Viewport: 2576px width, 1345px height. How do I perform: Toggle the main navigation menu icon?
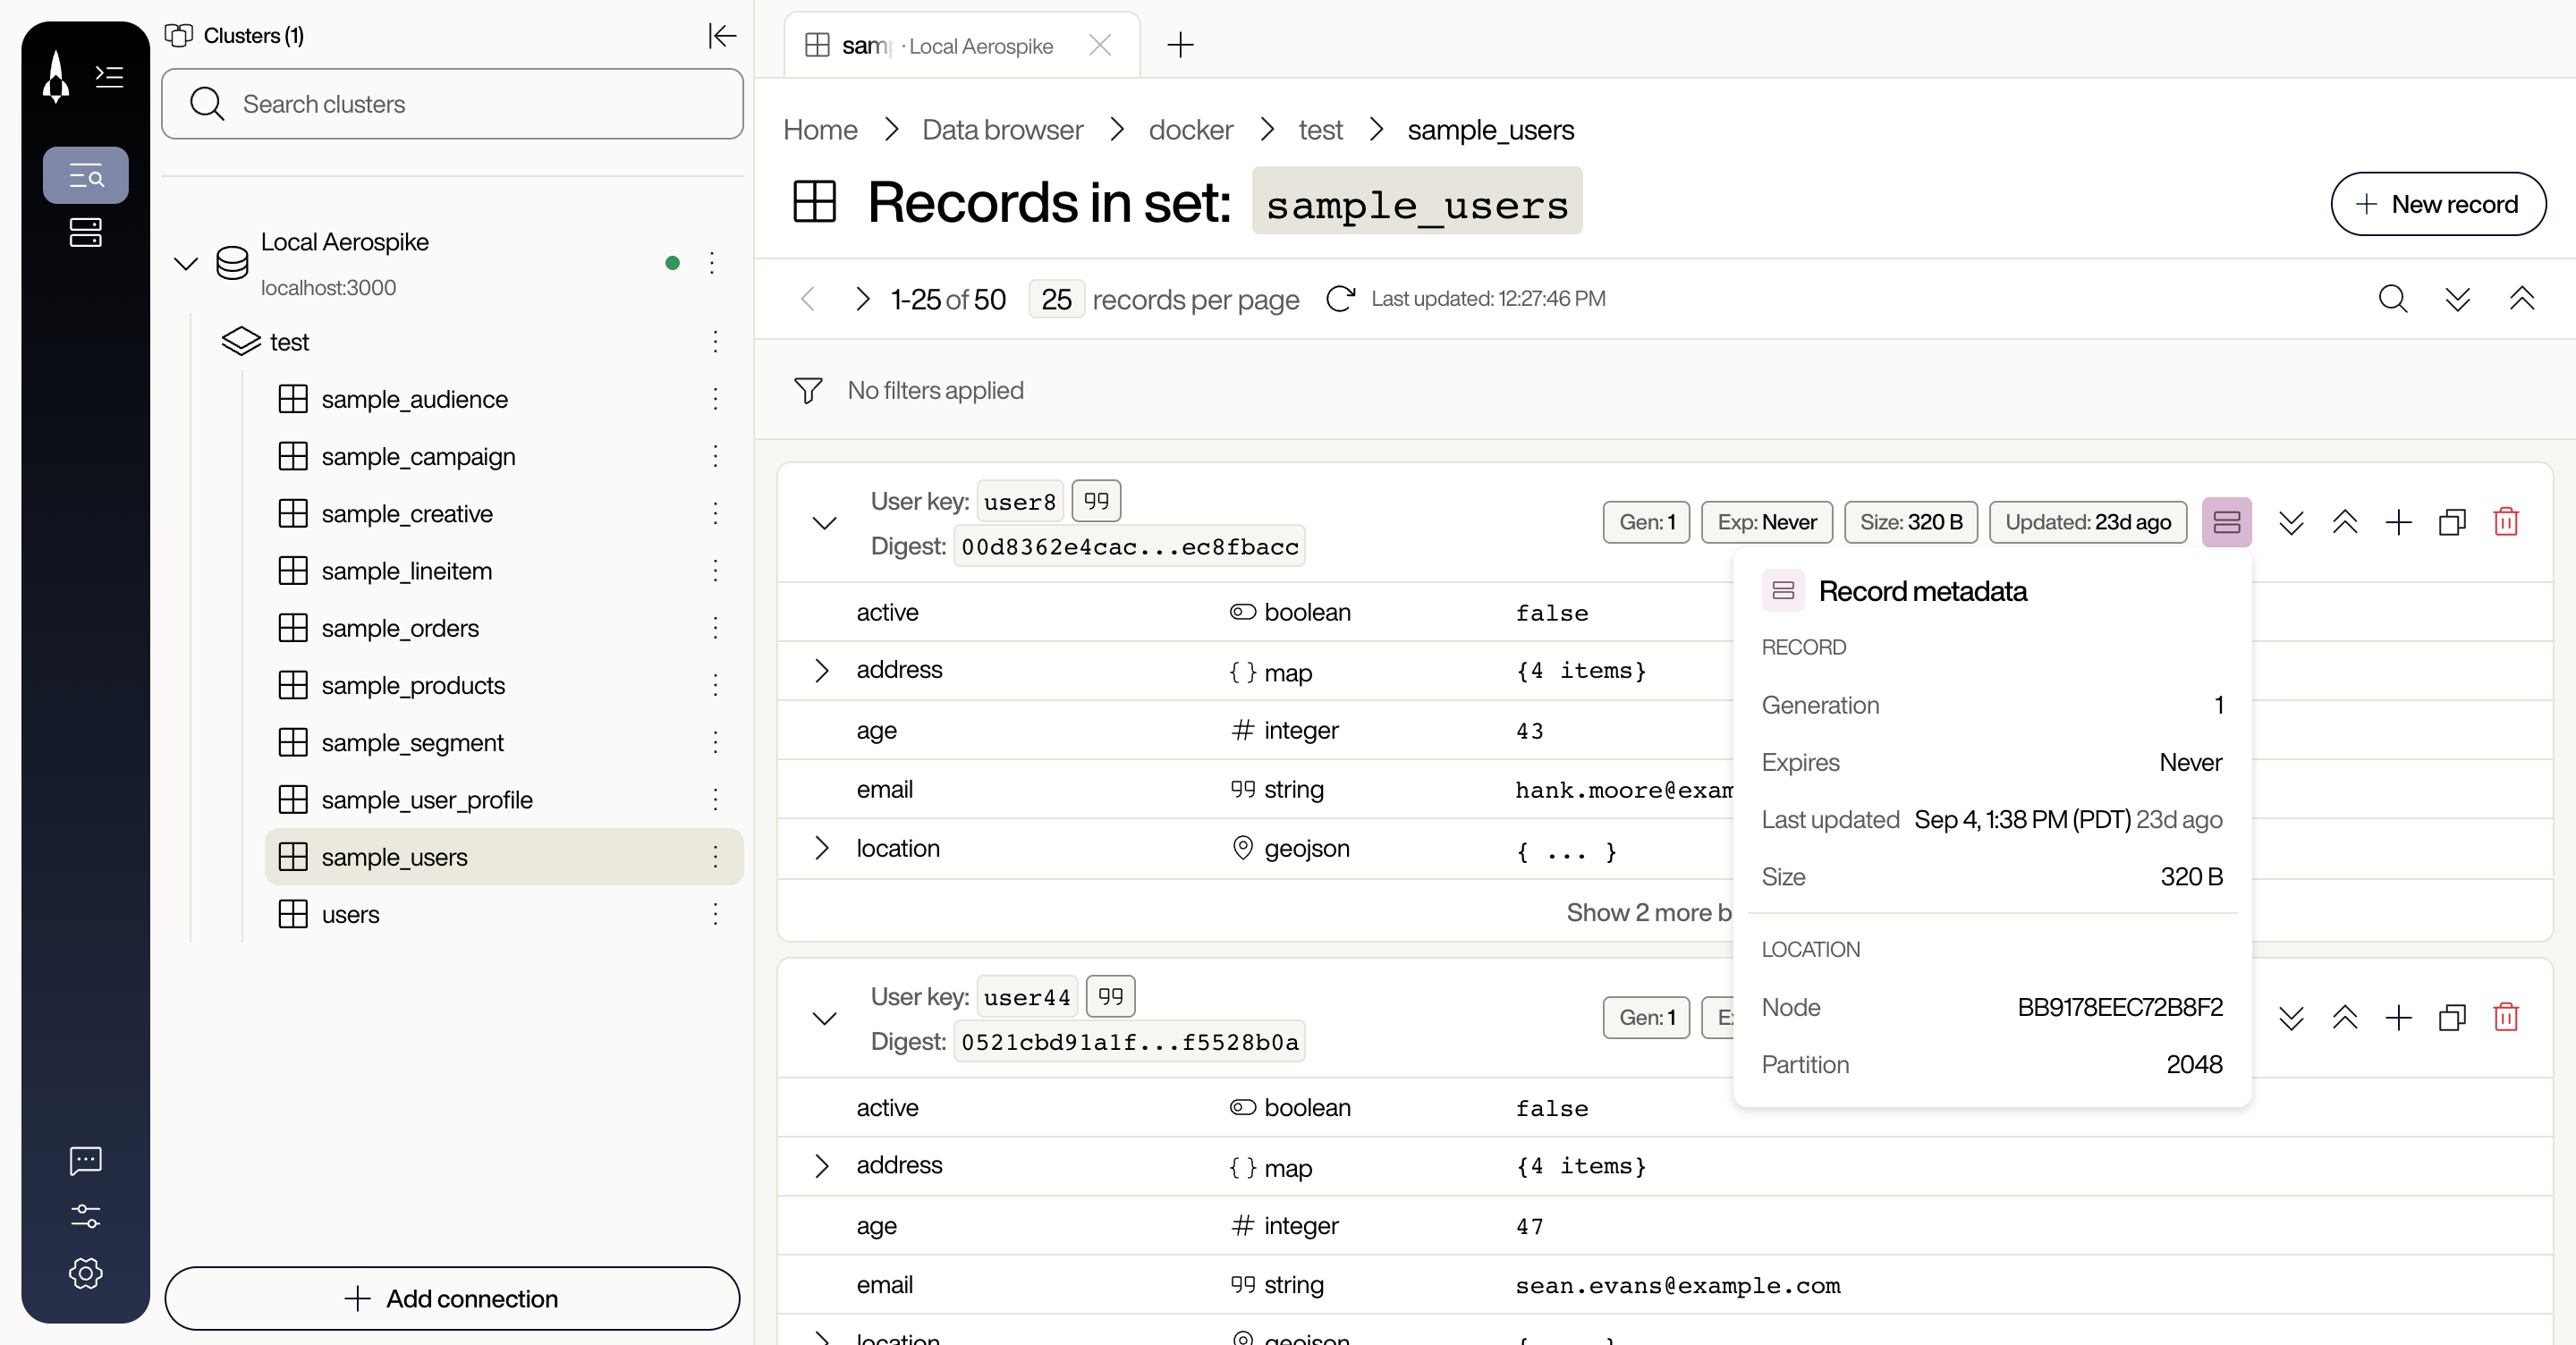click(109, 76)
